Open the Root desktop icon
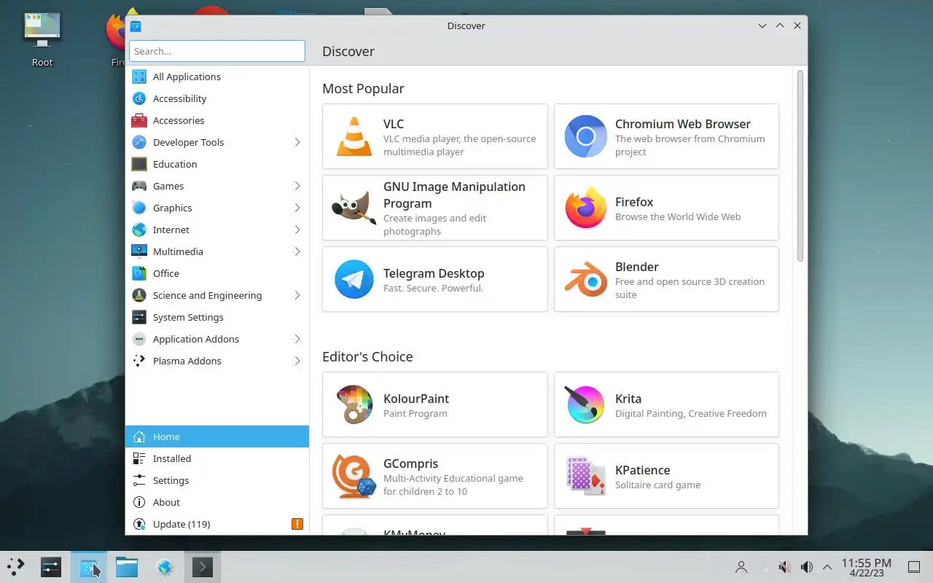Screen dimensions: 933x583 [42, 39]
